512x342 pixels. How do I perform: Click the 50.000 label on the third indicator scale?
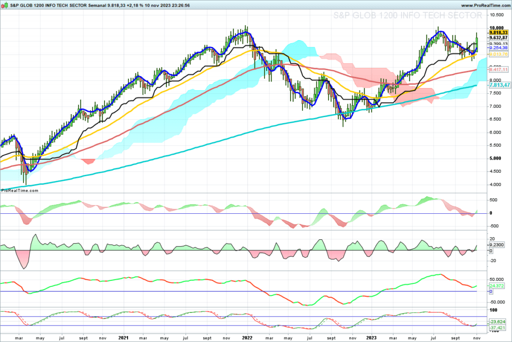click(496, 279)
